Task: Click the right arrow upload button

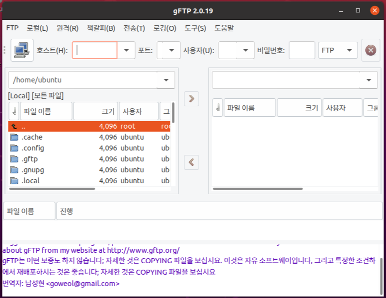Action: pyautogui.click(x=192, y=99)
